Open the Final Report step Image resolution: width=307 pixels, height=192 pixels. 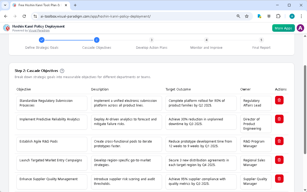[261, 40]
